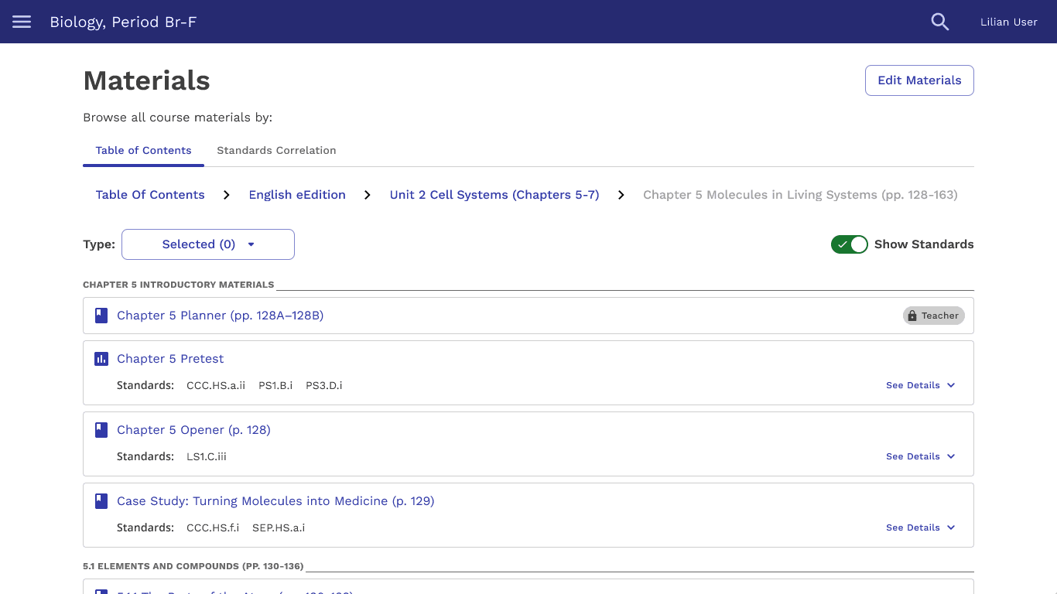
Task: Click the book icon beside Chapter 5 Planner
Action: (101, 315)
